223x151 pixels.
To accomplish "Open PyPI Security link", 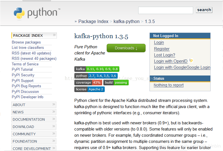I will 23,75.
